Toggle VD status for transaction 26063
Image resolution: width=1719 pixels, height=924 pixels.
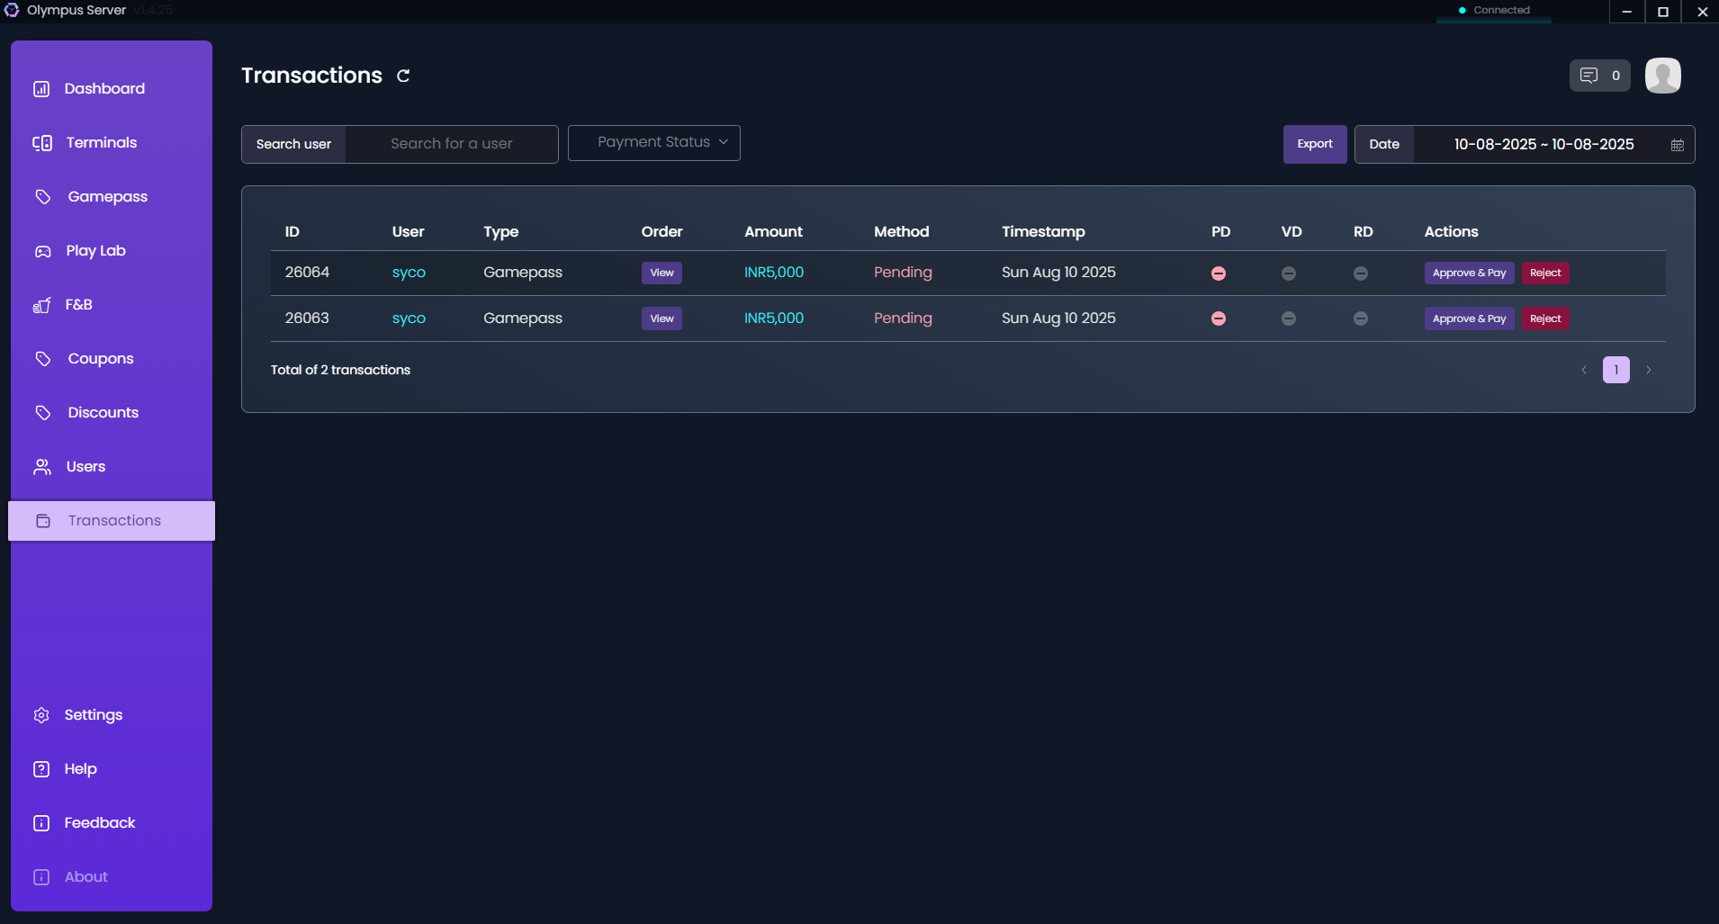pos(1289,318)
